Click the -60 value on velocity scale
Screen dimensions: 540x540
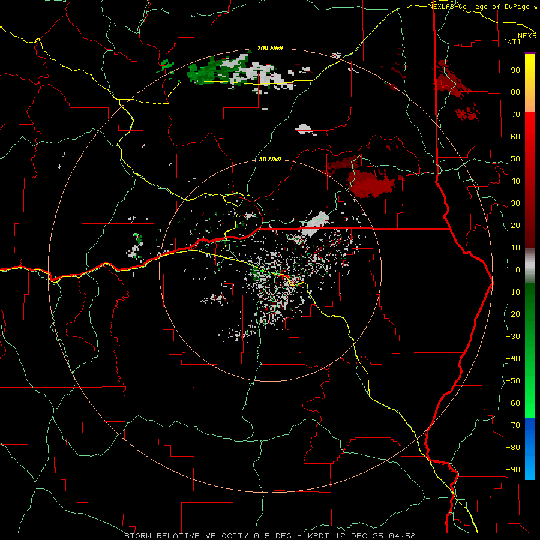[x=513, y=403]
